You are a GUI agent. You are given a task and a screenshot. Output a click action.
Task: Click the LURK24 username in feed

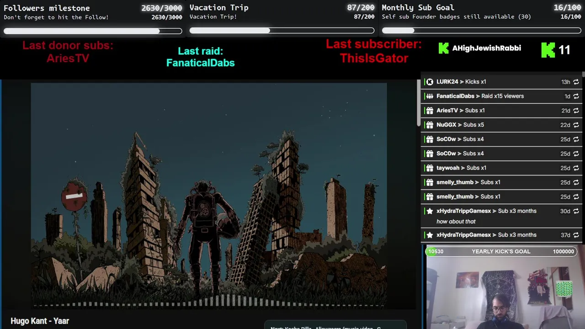point(447,82)
